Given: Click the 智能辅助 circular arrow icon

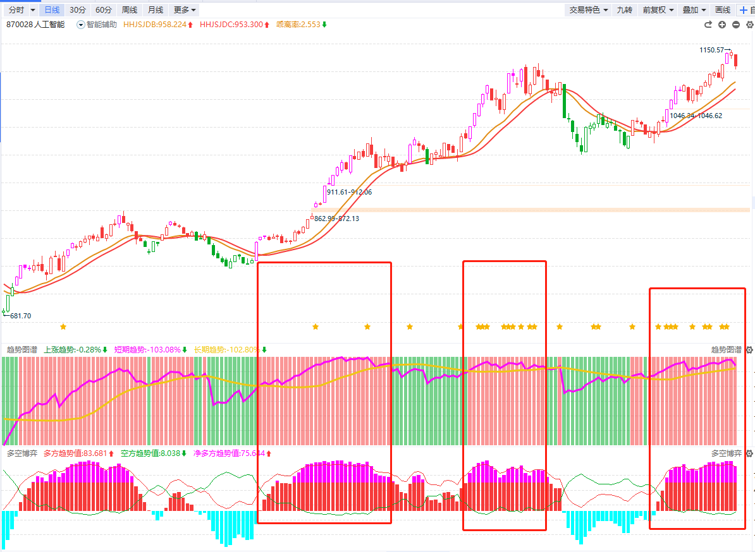Looking at the screenshot, I should 80,25.
